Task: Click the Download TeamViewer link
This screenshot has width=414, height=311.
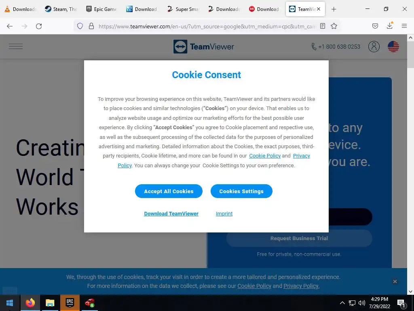Action: point(171,214)
